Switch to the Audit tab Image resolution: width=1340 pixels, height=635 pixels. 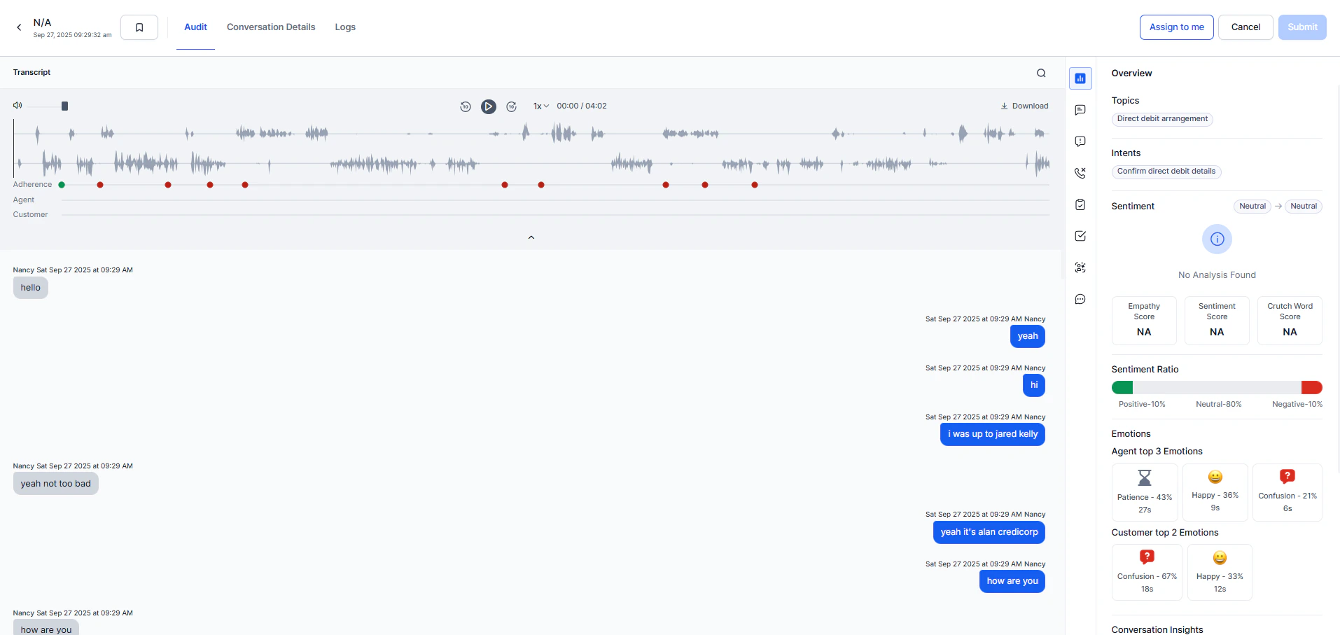point(195,27)
